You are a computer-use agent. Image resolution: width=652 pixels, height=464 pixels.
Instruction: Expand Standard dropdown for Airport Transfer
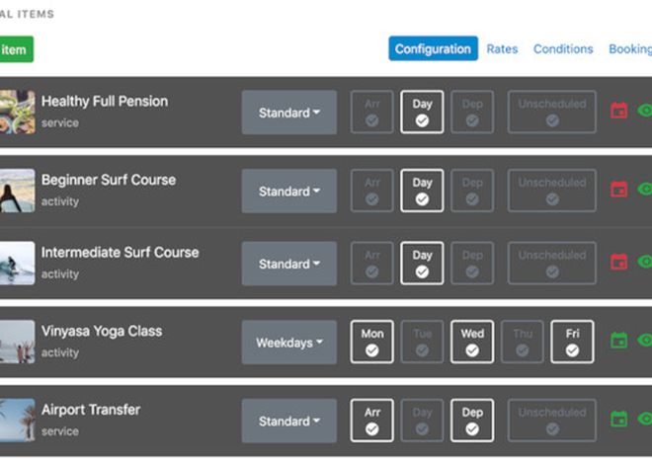(289, 422)
